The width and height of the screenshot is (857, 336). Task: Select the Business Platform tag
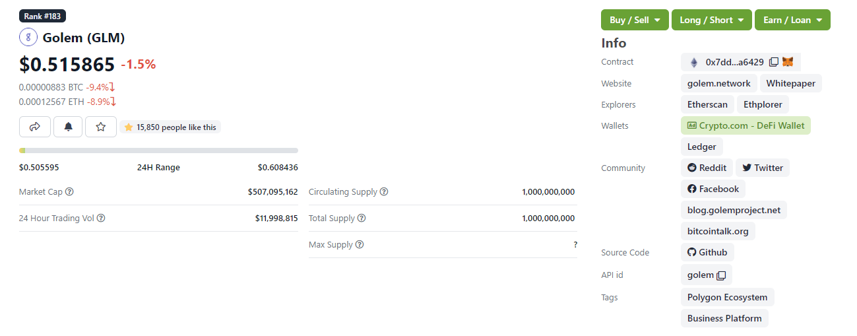pyautogui.click(x=724, y=318)
